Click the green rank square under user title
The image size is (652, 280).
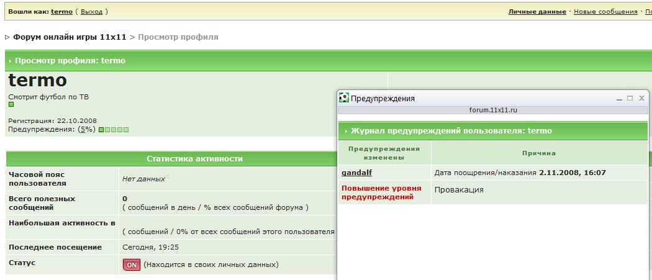coord(11,105)
